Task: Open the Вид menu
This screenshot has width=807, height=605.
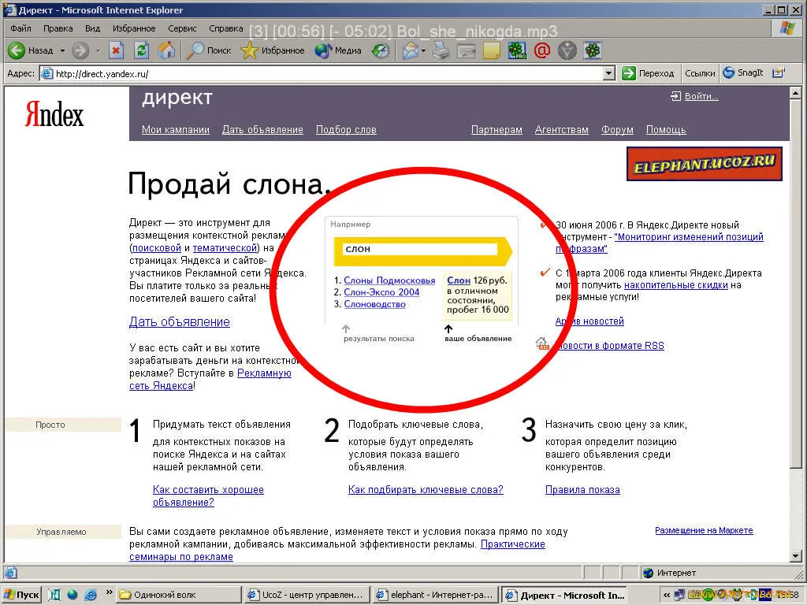Action: click(x=93, y=28)
